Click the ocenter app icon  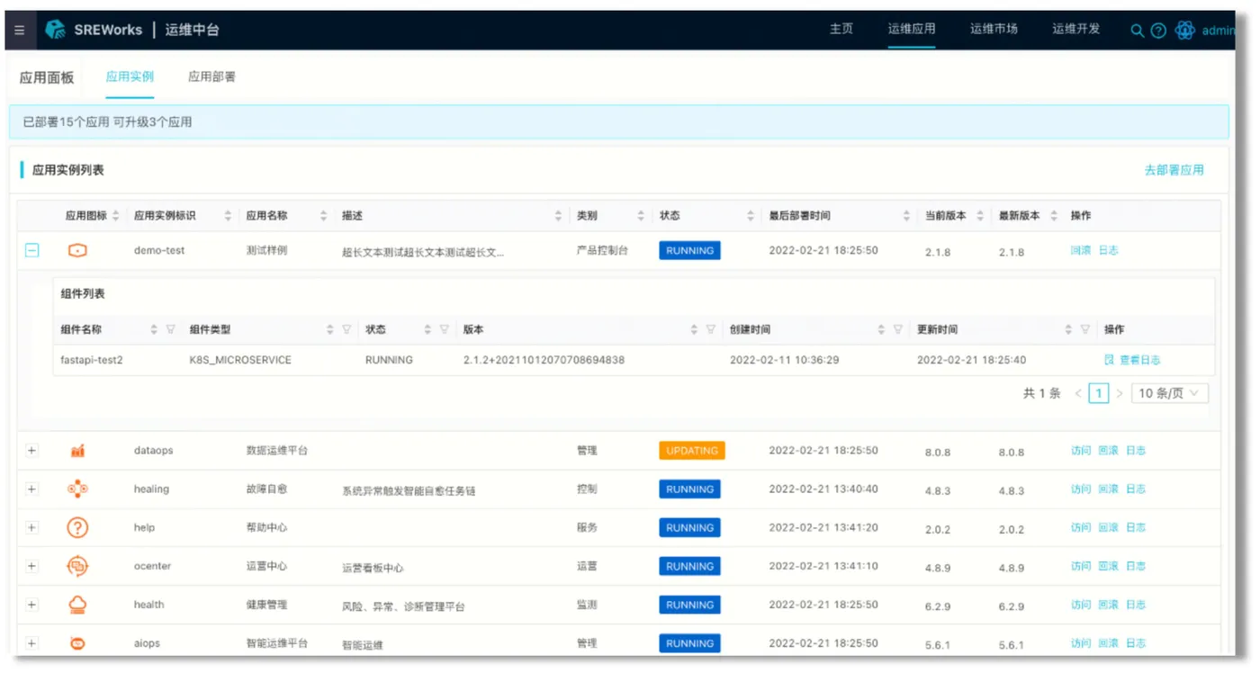pyautogui.click(x=77, y=567)
